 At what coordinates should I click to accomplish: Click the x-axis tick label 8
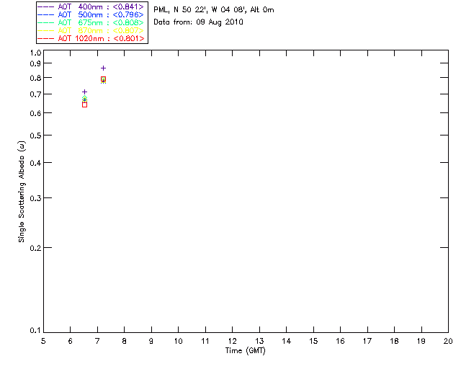(x=124, y=341)
